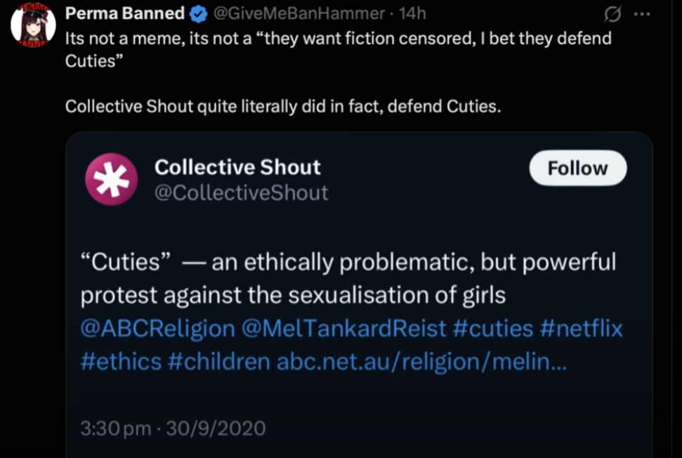
Task: Click the blue verified badge
Action: (199, 14)
